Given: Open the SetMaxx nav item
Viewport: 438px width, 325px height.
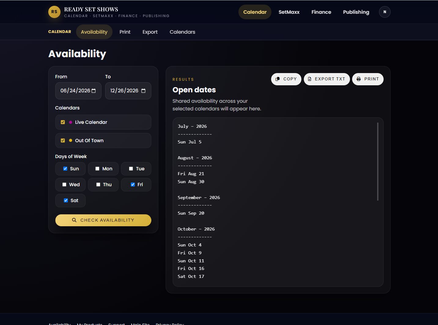Looking at the screenshot, I should (289, 12).
